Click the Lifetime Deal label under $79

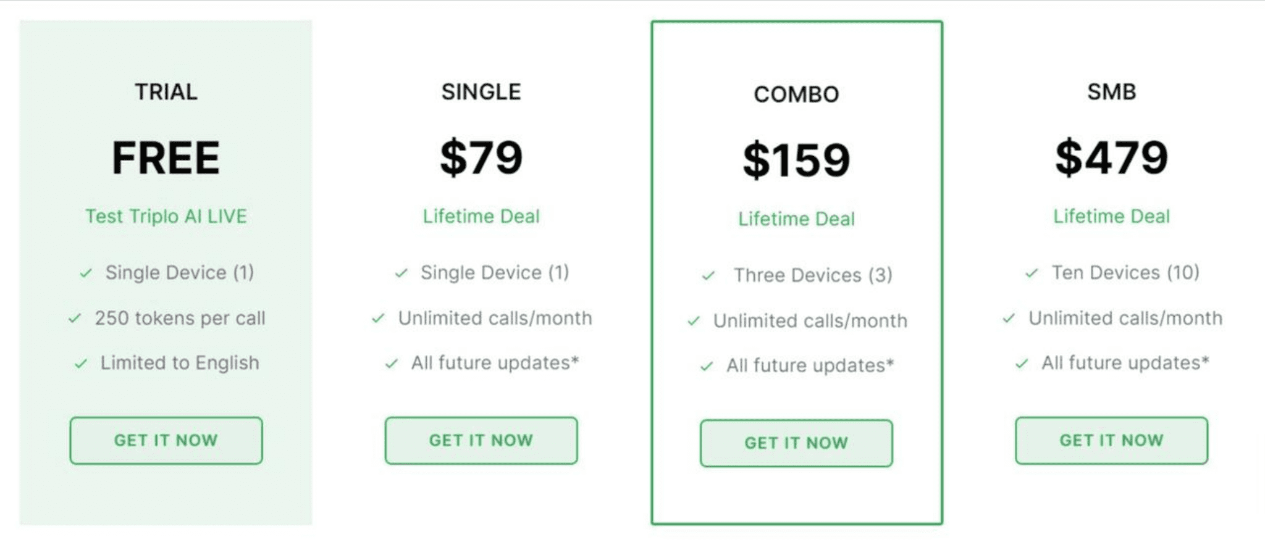coord(481,216)
